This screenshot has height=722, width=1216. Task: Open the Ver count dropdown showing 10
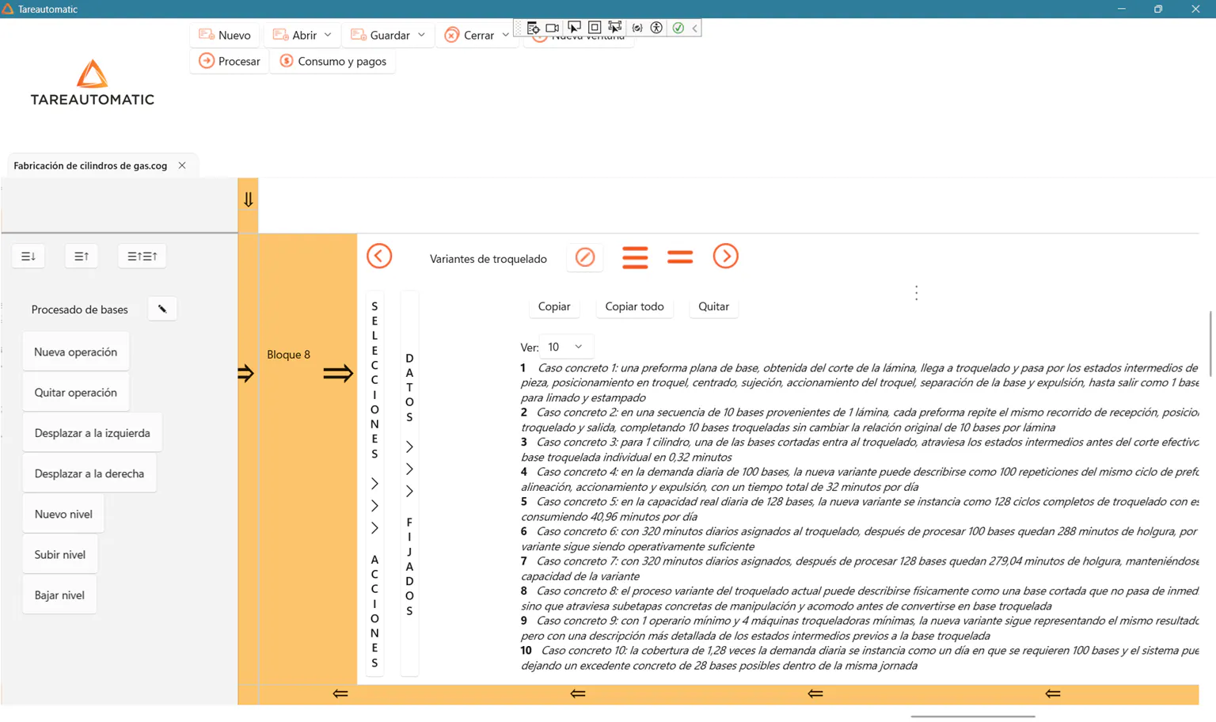(566, 347)
